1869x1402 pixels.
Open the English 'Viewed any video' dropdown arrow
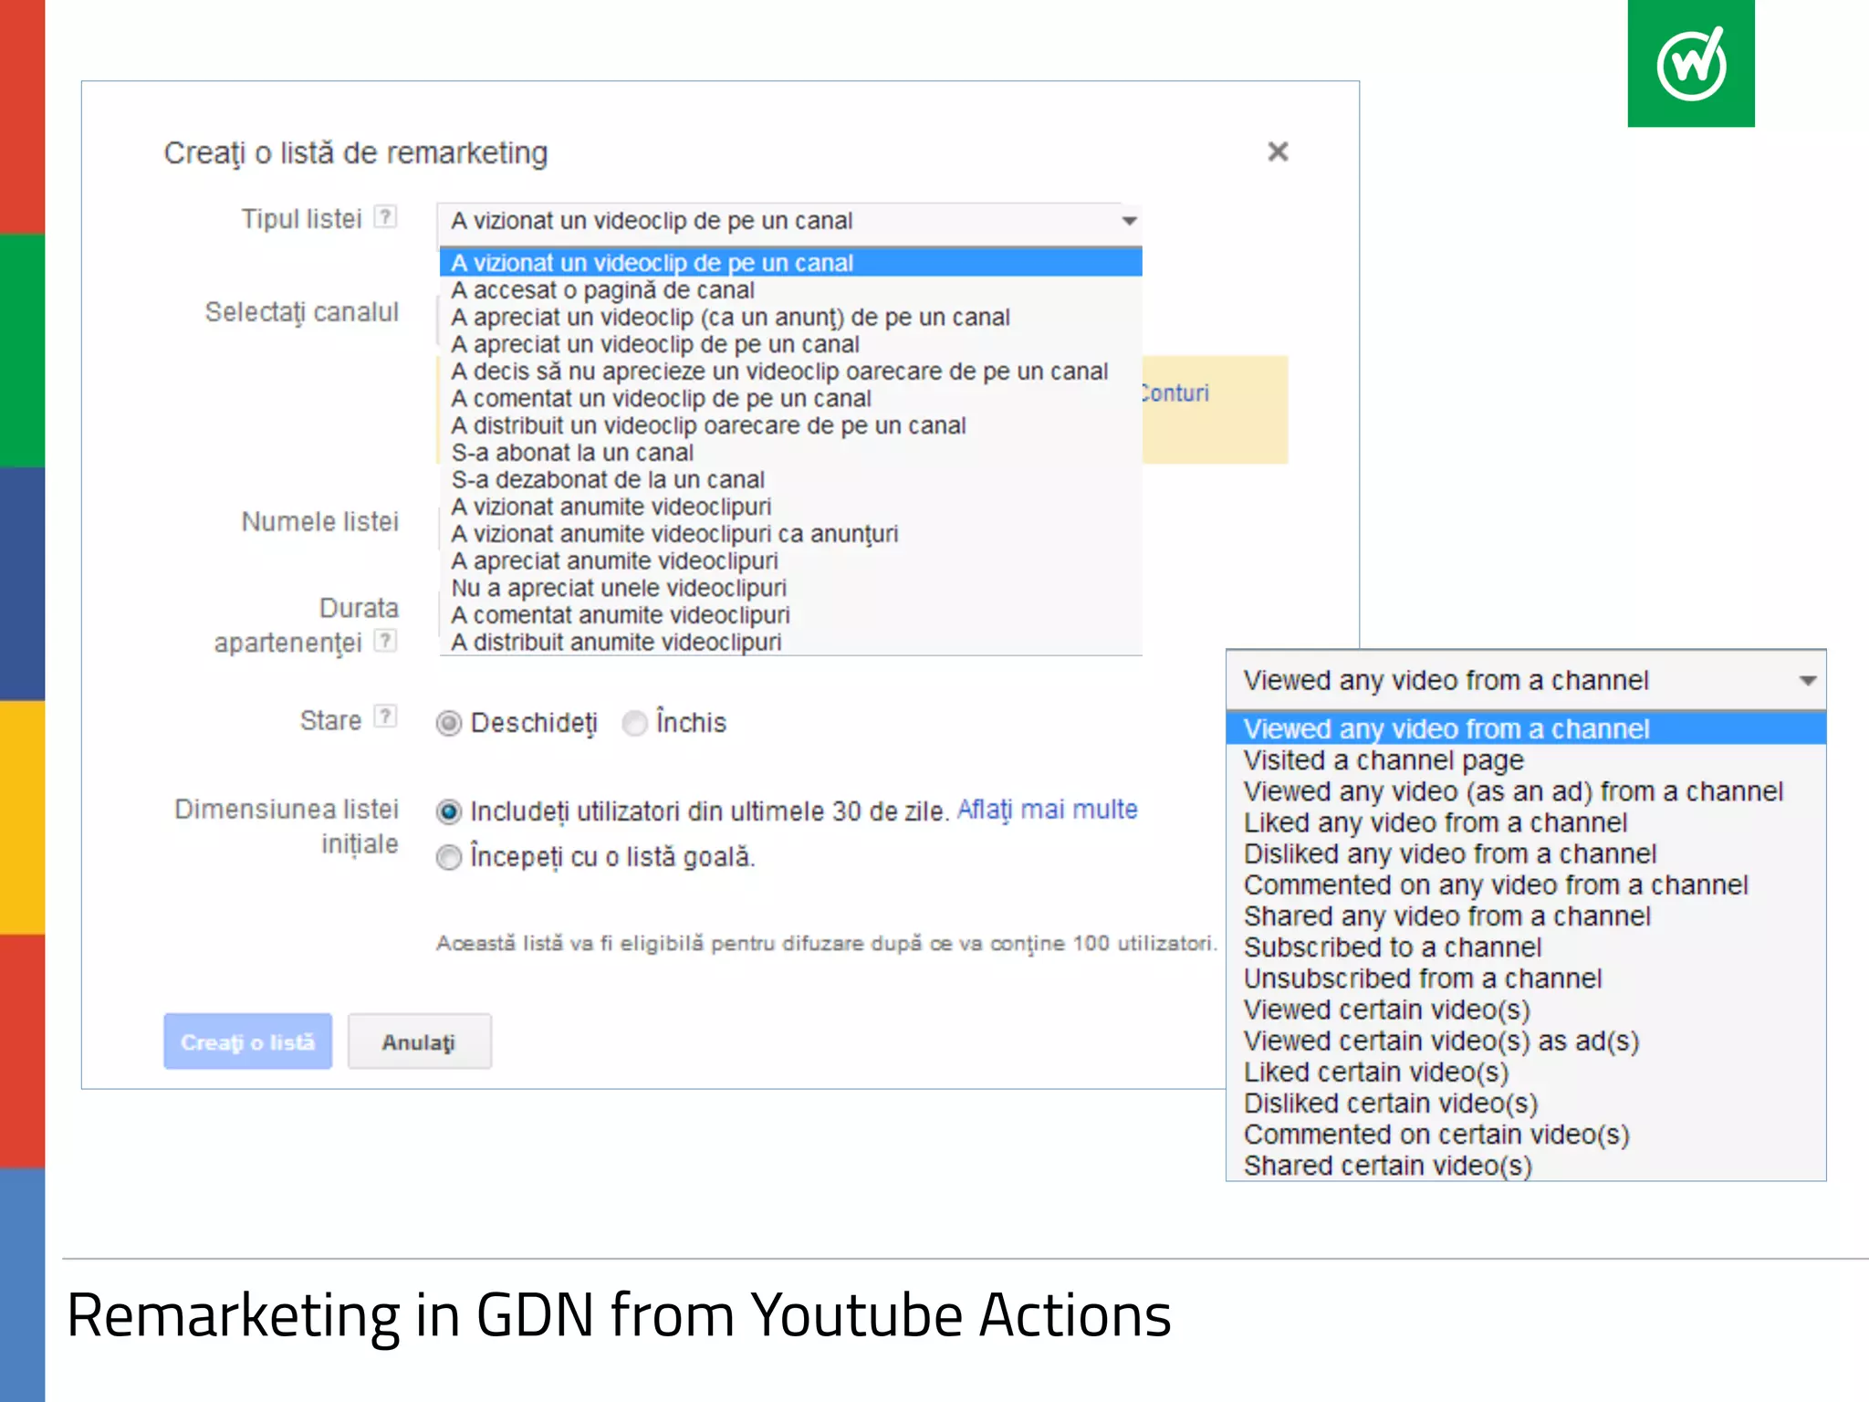tap(1807, 681)
